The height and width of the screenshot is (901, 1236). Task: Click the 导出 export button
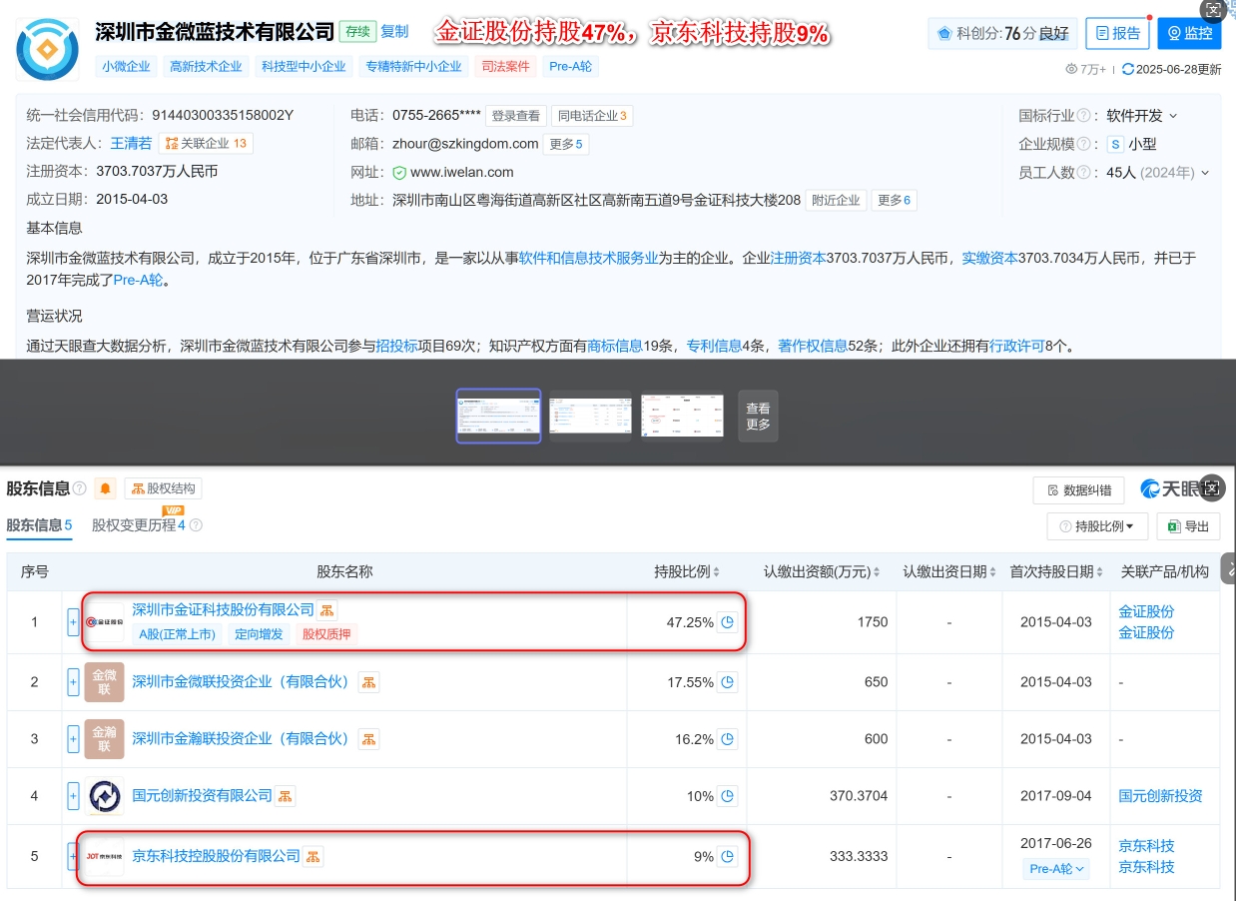click(1188, 526)
